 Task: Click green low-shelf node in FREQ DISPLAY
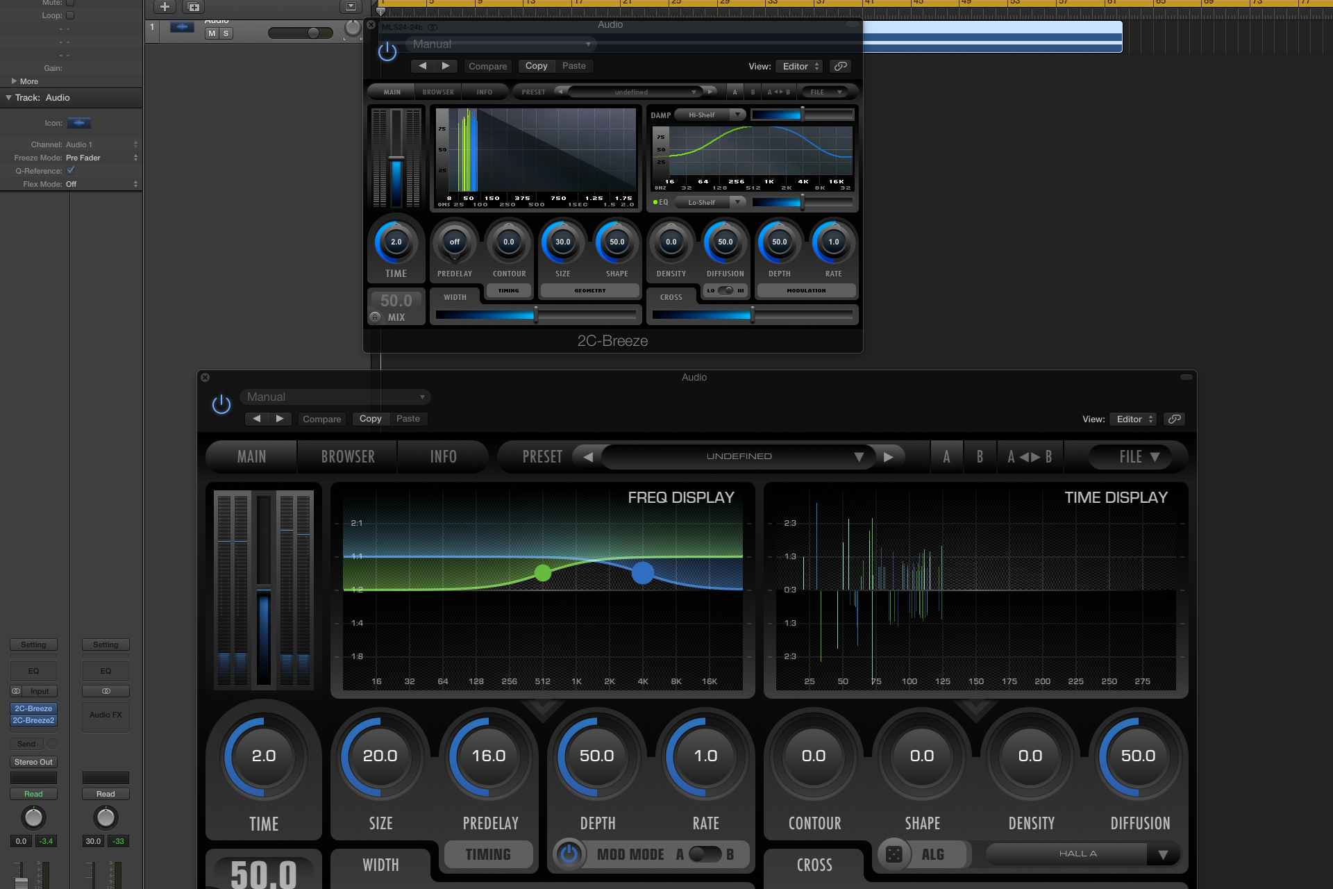(543, 573)
